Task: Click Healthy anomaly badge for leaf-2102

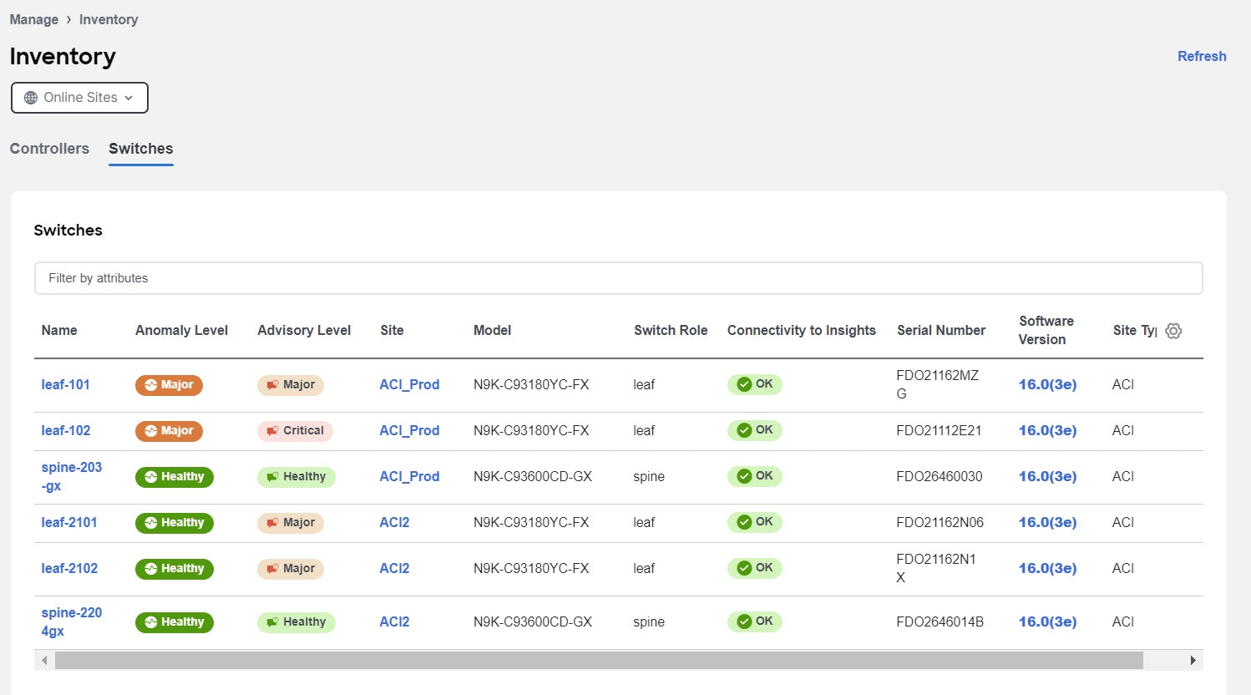Action: [x=175, y=569]
